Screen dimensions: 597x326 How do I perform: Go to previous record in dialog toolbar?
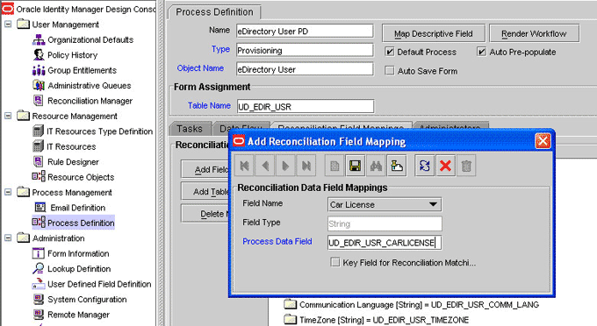pyautogui.click(x=265, y=166)
